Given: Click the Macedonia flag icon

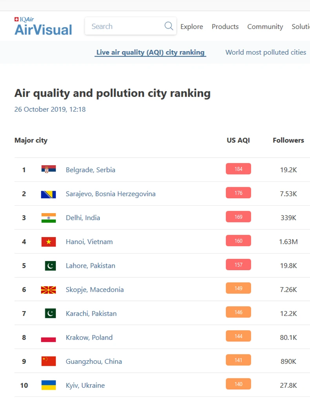Looking at the screenshot, I should (x=49, y=290).
